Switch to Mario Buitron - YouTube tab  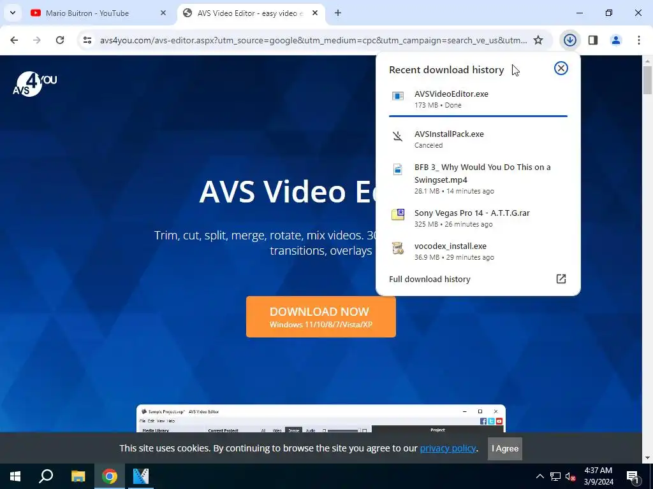pos(98,13)
